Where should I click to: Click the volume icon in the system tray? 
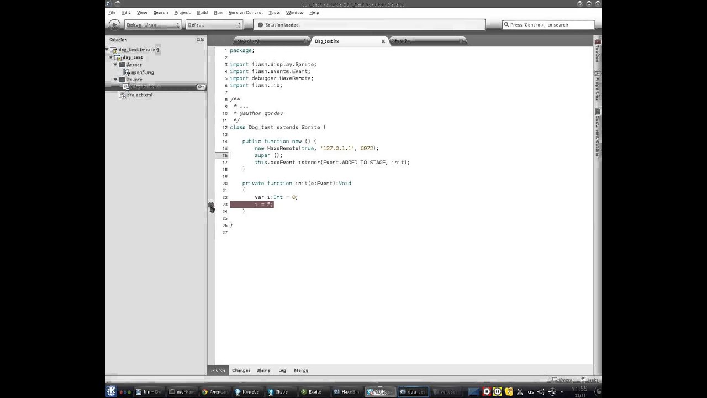tap(540, 392)
